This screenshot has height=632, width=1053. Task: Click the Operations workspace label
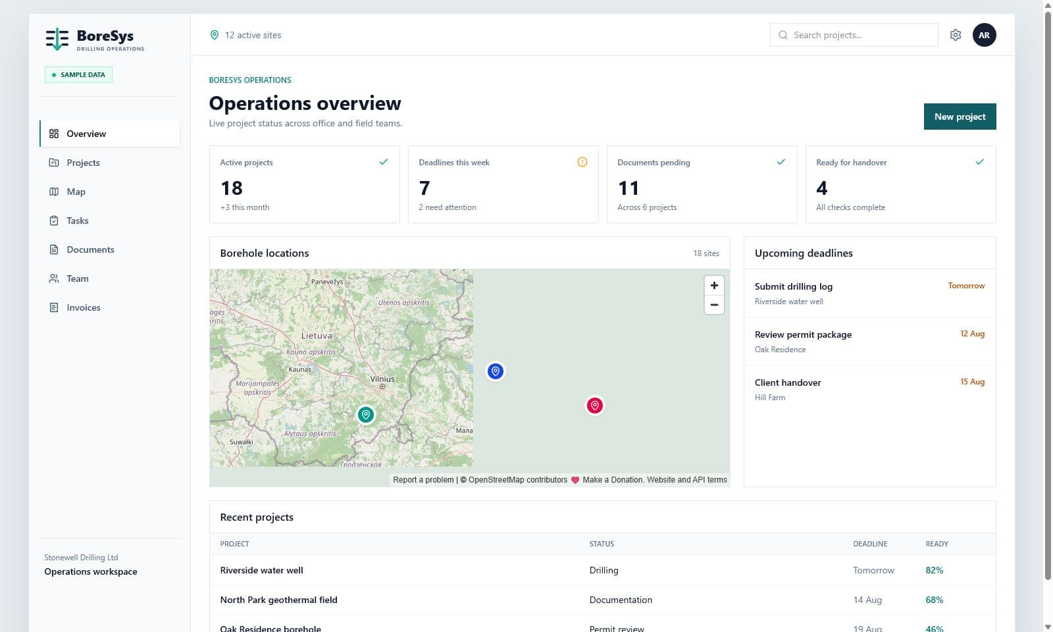tap(91, 571)
